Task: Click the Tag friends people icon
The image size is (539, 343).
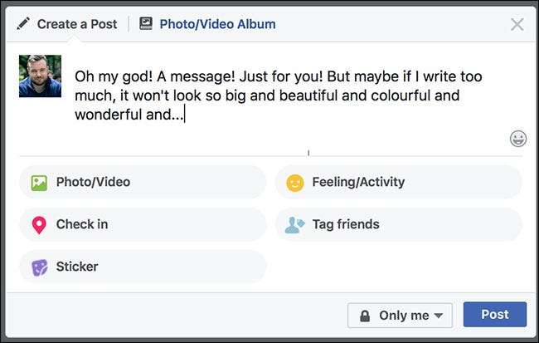Action: pos(295,225)
